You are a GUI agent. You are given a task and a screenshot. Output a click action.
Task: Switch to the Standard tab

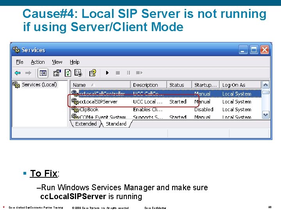[x=116, y=124]
